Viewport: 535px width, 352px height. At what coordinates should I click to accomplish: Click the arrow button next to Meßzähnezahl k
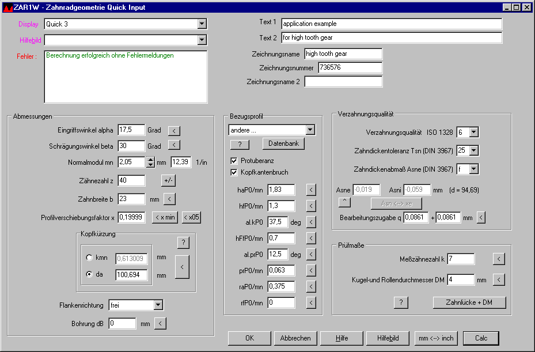point(499,259)
